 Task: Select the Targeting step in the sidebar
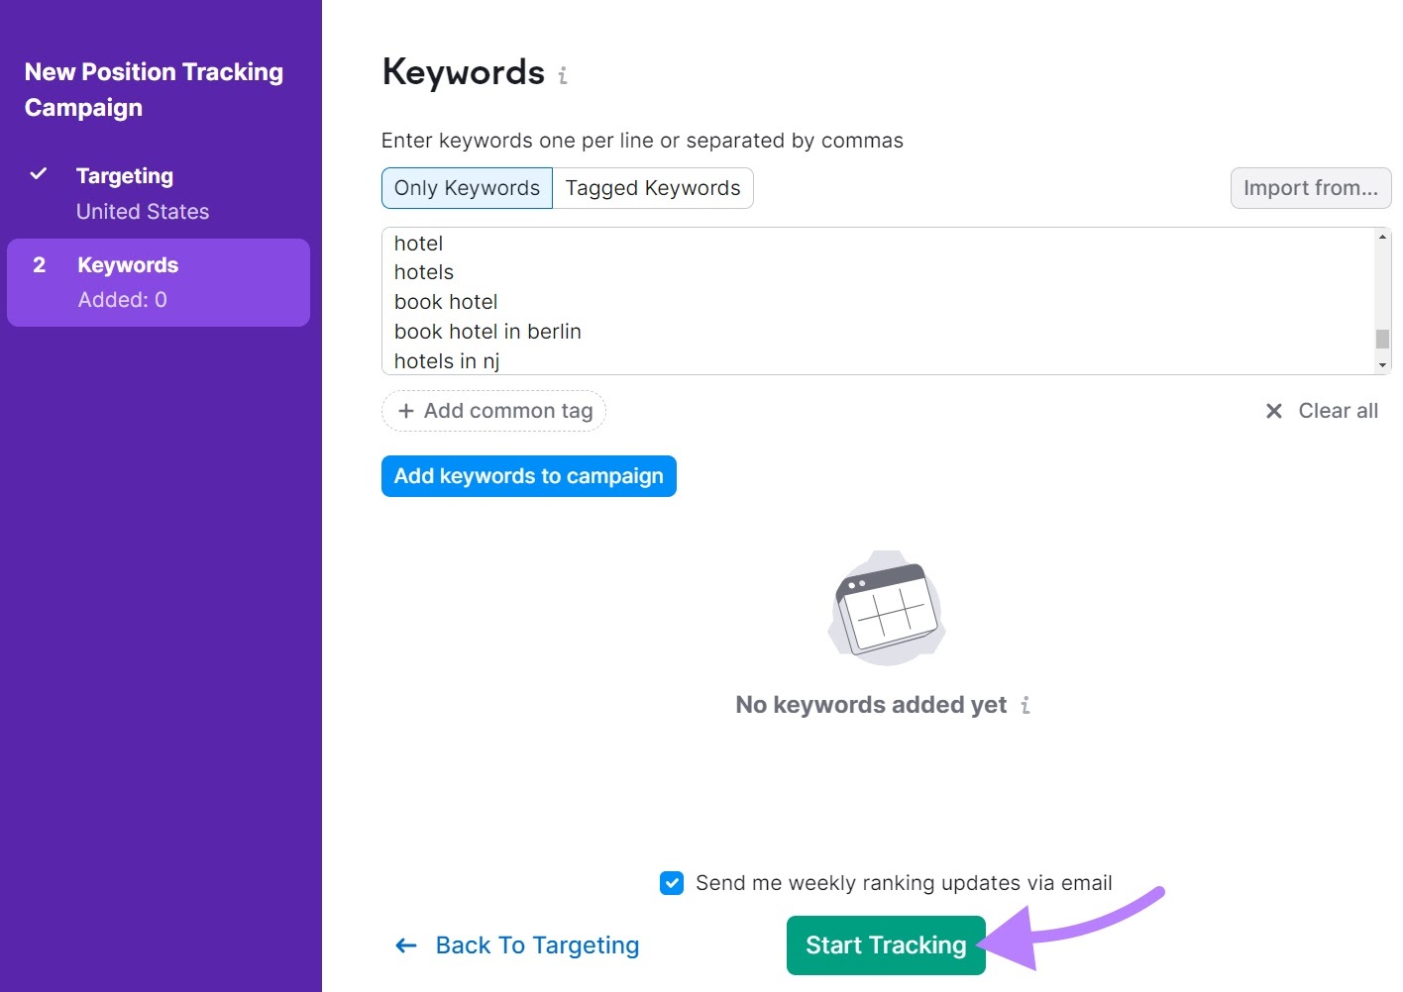coord(125,174)
